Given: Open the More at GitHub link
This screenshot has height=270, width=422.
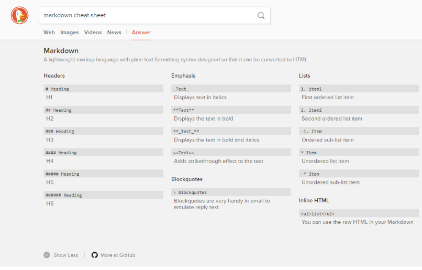Looking at the screenshot, I should (118, 255).
